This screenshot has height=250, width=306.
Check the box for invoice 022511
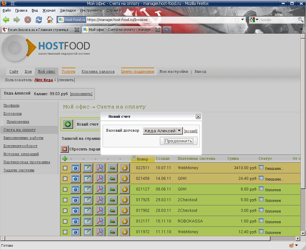pyautogui.click(x=65, y=168)
